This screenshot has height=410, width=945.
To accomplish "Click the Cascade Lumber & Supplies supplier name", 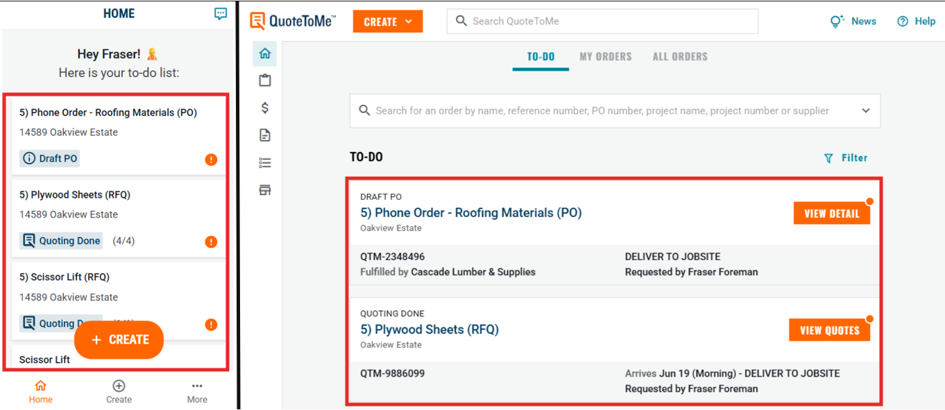I will point(473,272).
